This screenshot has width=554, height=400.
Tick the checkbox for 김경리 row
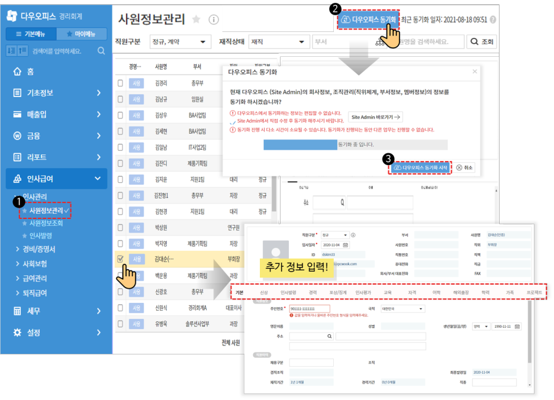tap(121, 83)
